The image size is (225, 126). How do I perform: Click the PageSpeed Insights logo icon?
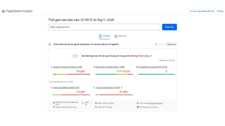(3, 11)
